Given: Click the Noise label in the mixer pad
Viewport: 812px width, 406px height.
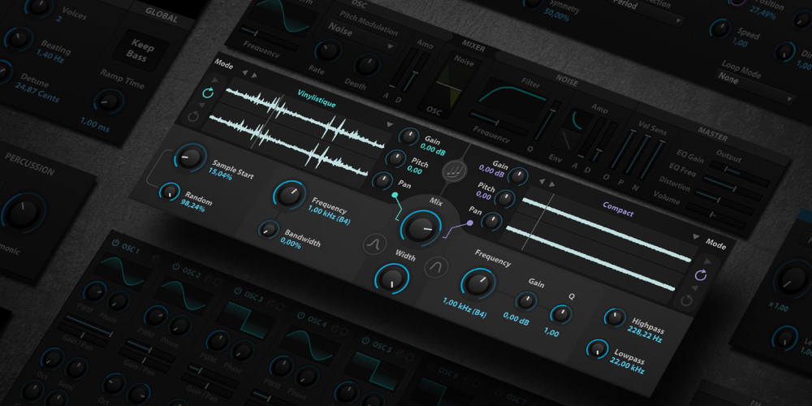Looking at the screenshot, I should coord(464,61).
